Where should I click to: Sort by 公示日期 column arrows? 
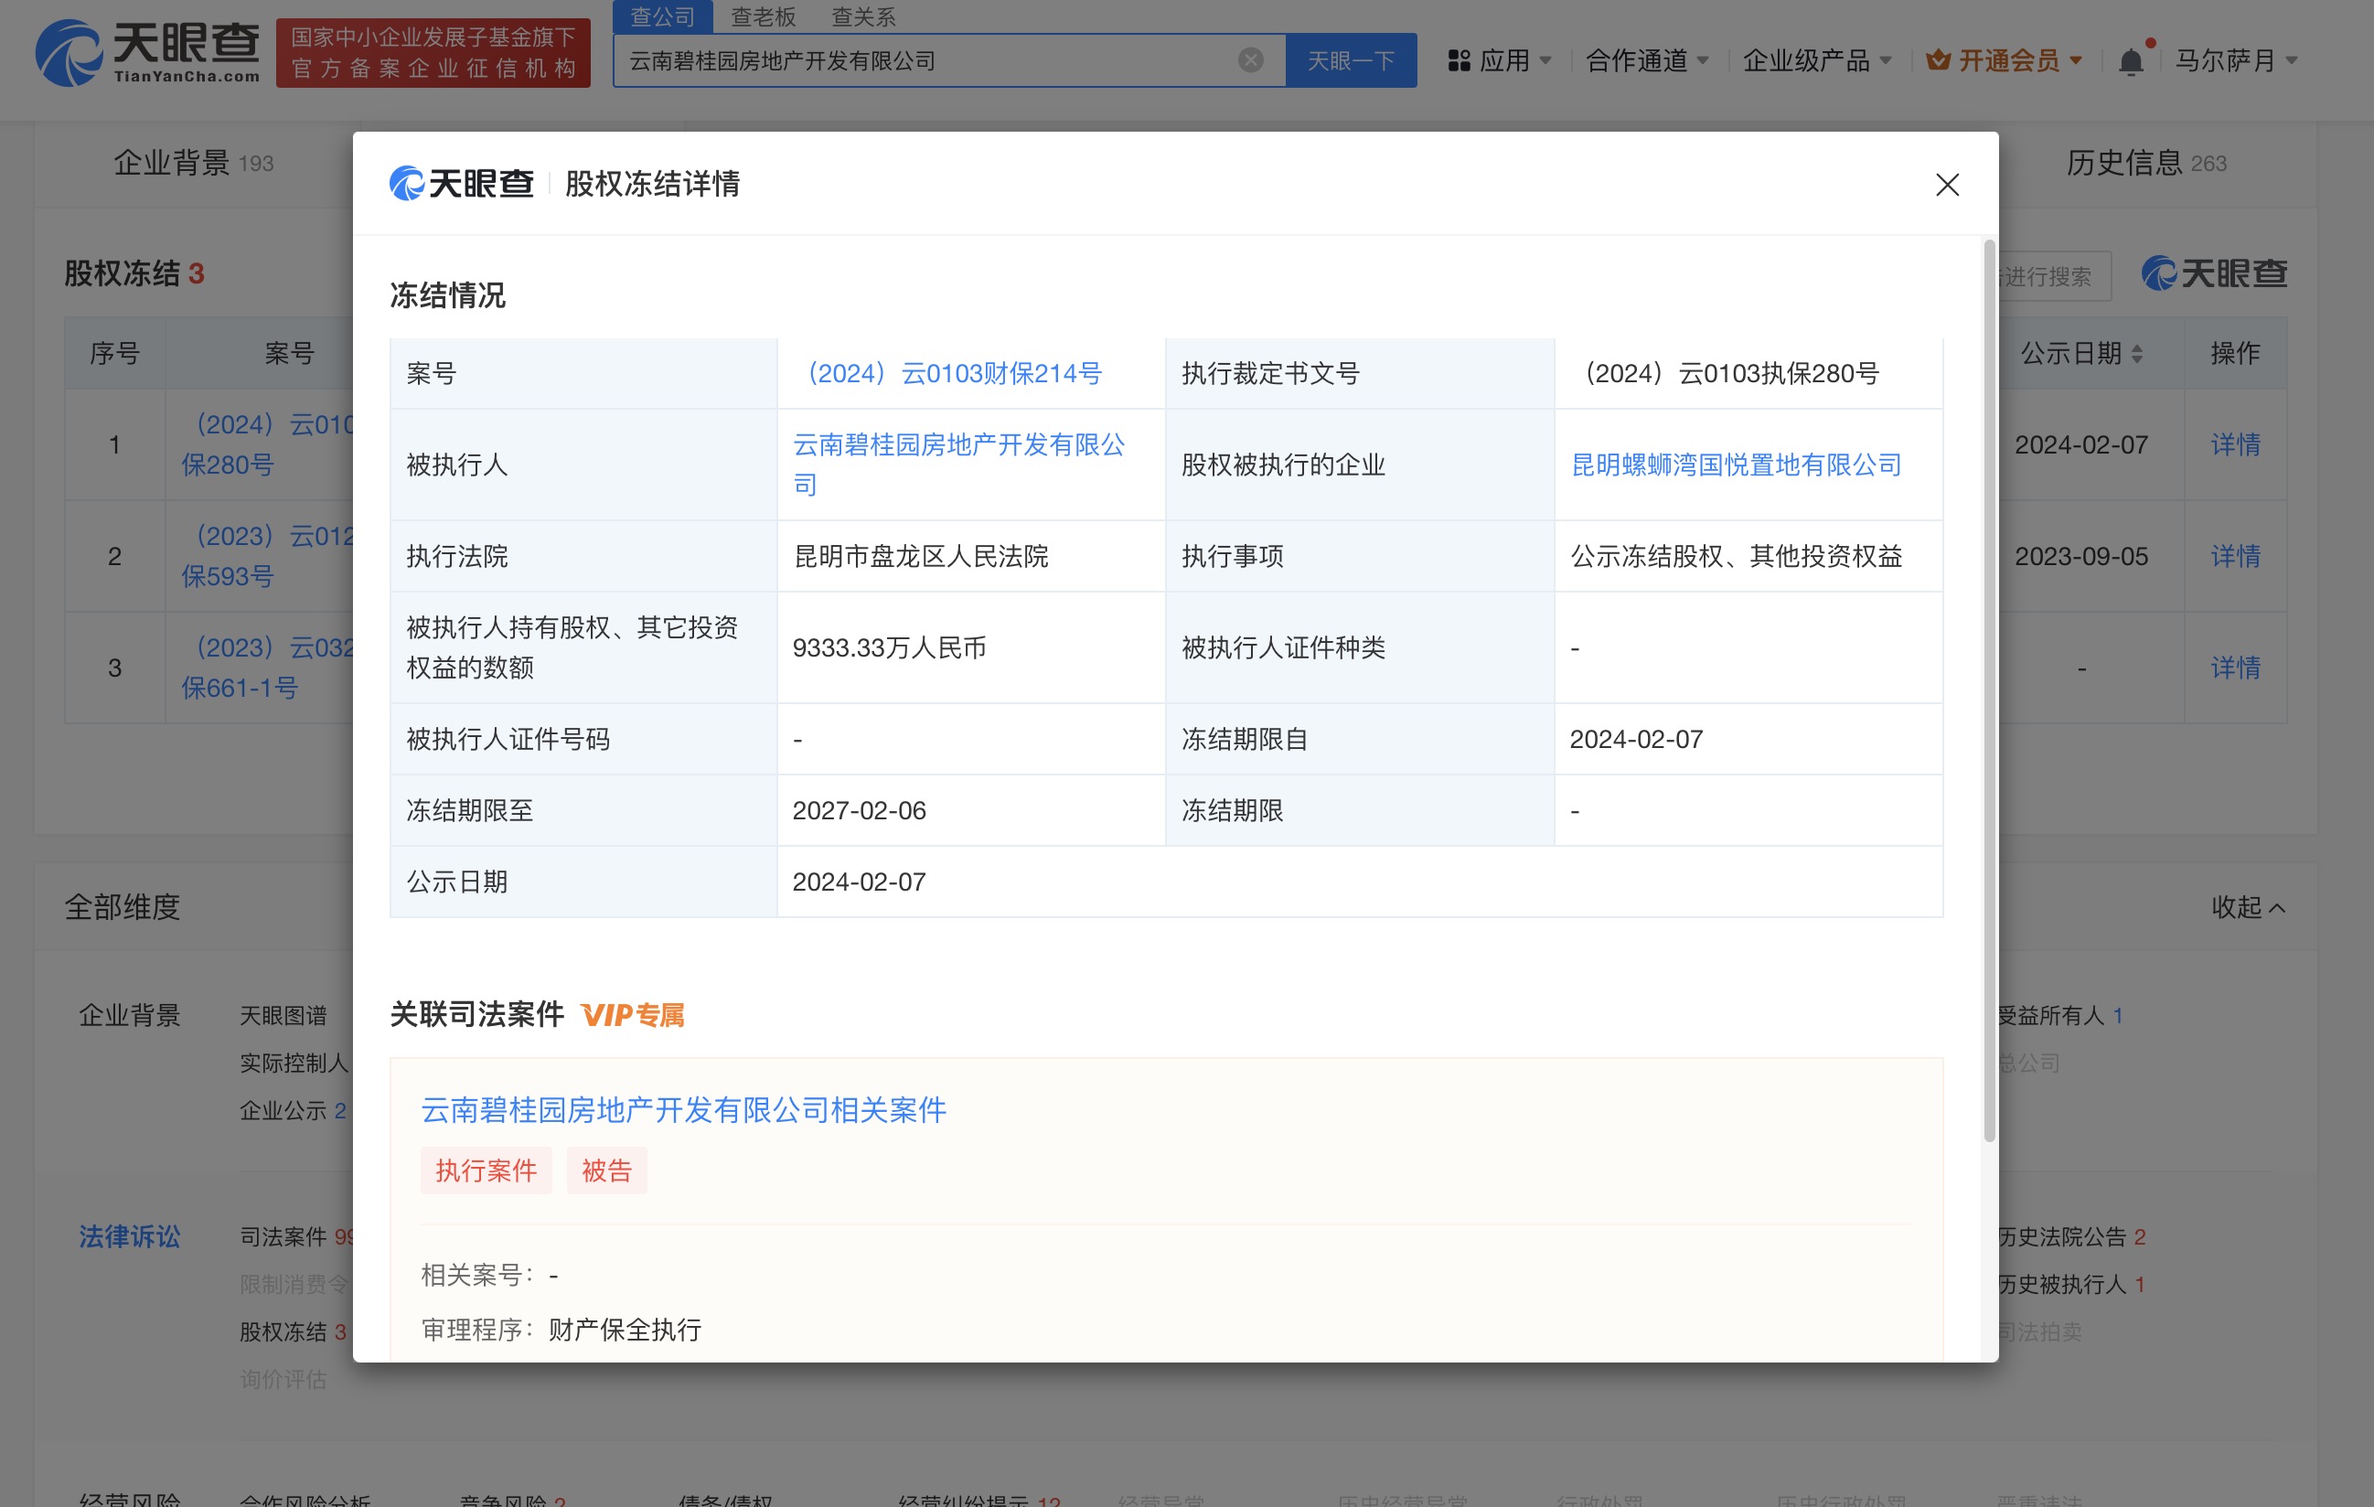pos(2136,354)
